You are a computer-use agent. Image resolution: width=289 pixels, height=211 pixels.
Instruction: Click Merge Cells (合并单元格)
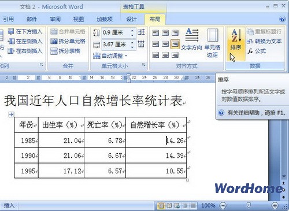[68, 32]
